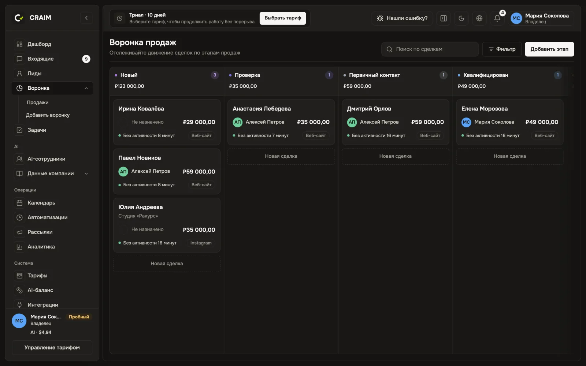Click the trial clock icon in banner
The image size is (586, 366).
[119, 18]
